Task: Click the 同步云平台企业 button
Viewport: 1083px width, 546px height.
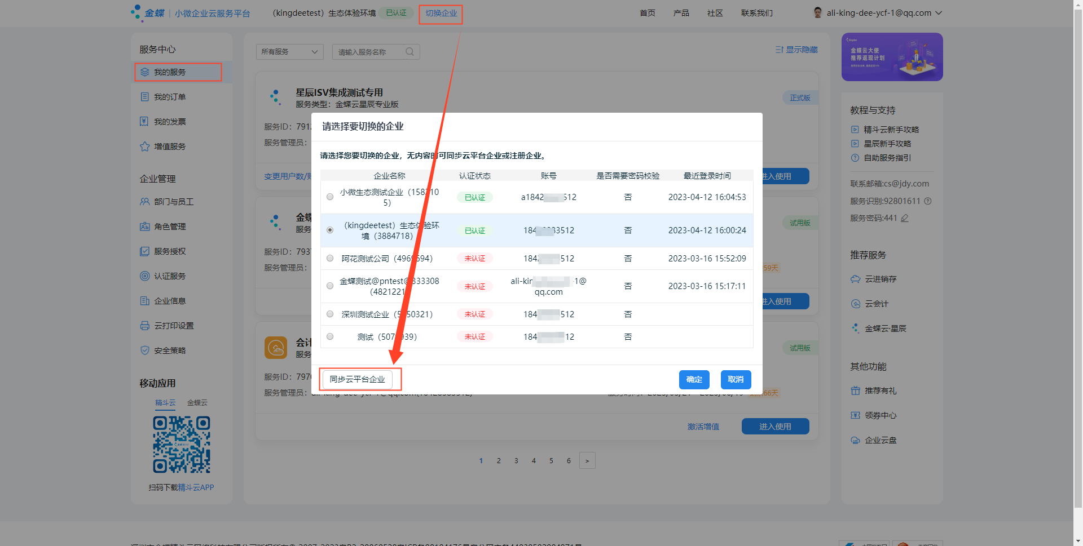Action: click(x=358, y=379)
